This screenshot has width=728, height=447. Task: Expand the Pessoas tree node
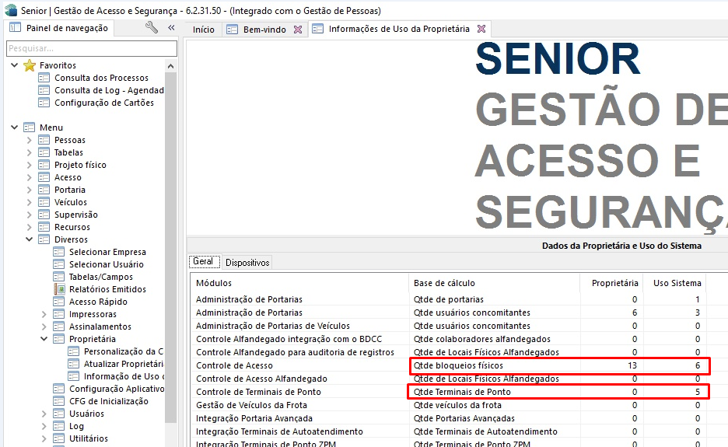click(x=30, y=140)
